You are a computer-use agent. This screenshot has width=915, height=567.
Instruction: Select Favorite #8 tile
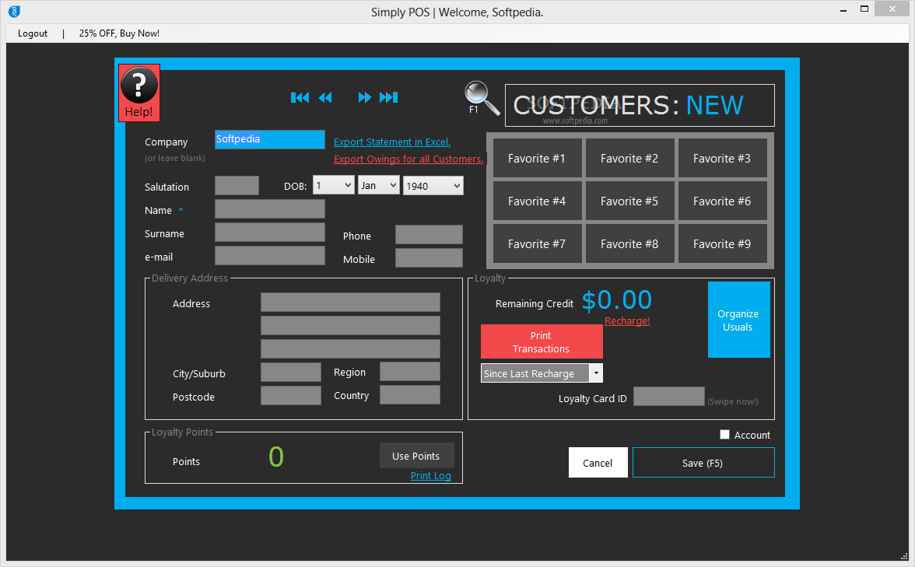(x=629, y=244)
